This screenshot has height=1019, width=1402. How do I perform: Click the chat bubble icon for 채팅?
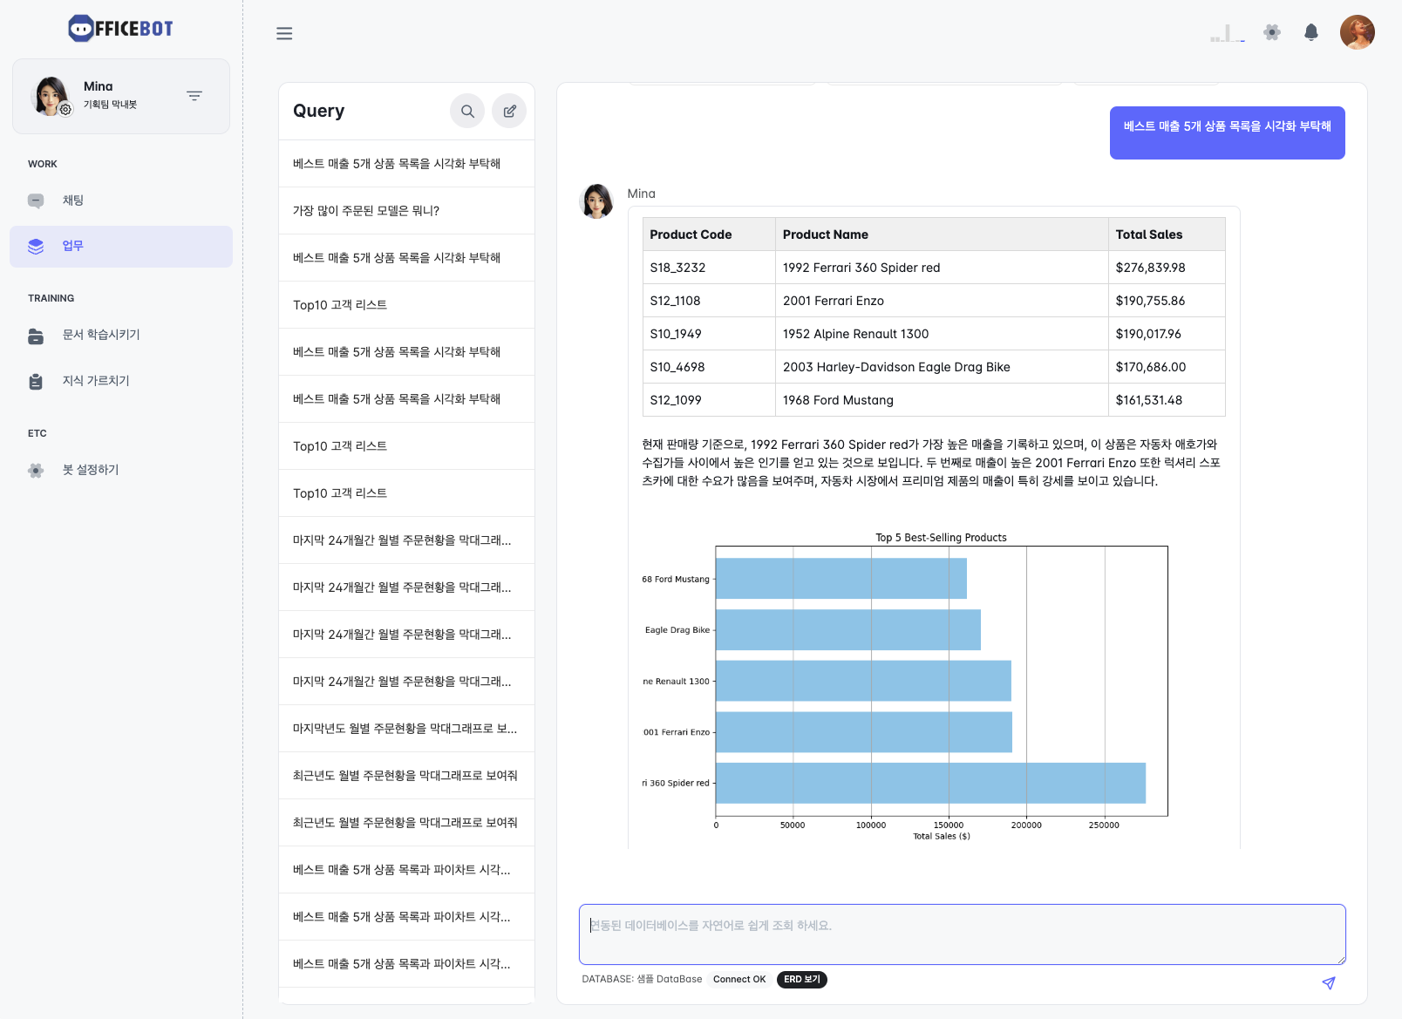(36, 200)
